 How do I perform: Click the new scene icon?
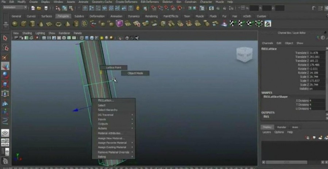(33, 8)
